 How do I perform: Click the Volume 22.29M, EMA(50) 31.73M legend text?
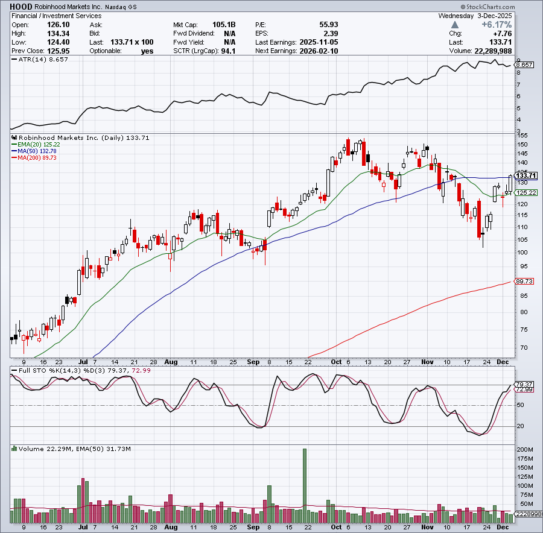click(75, 449)
